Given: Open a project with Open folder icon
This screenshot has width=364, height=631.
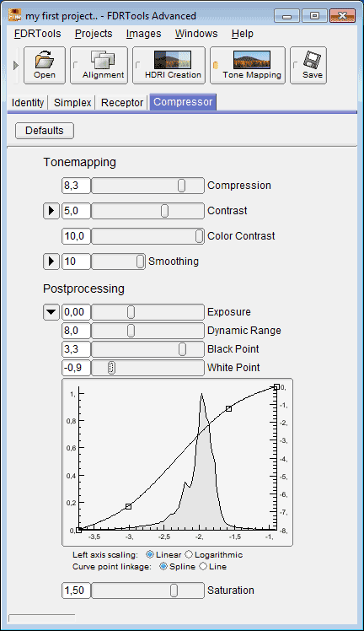Looking at the screenshot, I should [x=45, y=65].
